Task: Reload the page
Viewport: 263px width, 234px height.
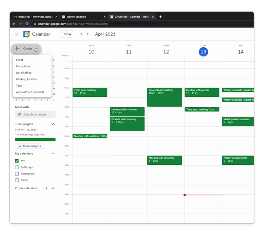Action: 27,24
